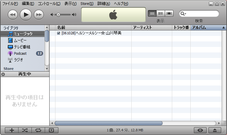Screen dimensions: 227x135
Task: Select ラジオ in the library
Action: (x=22, y=60)
